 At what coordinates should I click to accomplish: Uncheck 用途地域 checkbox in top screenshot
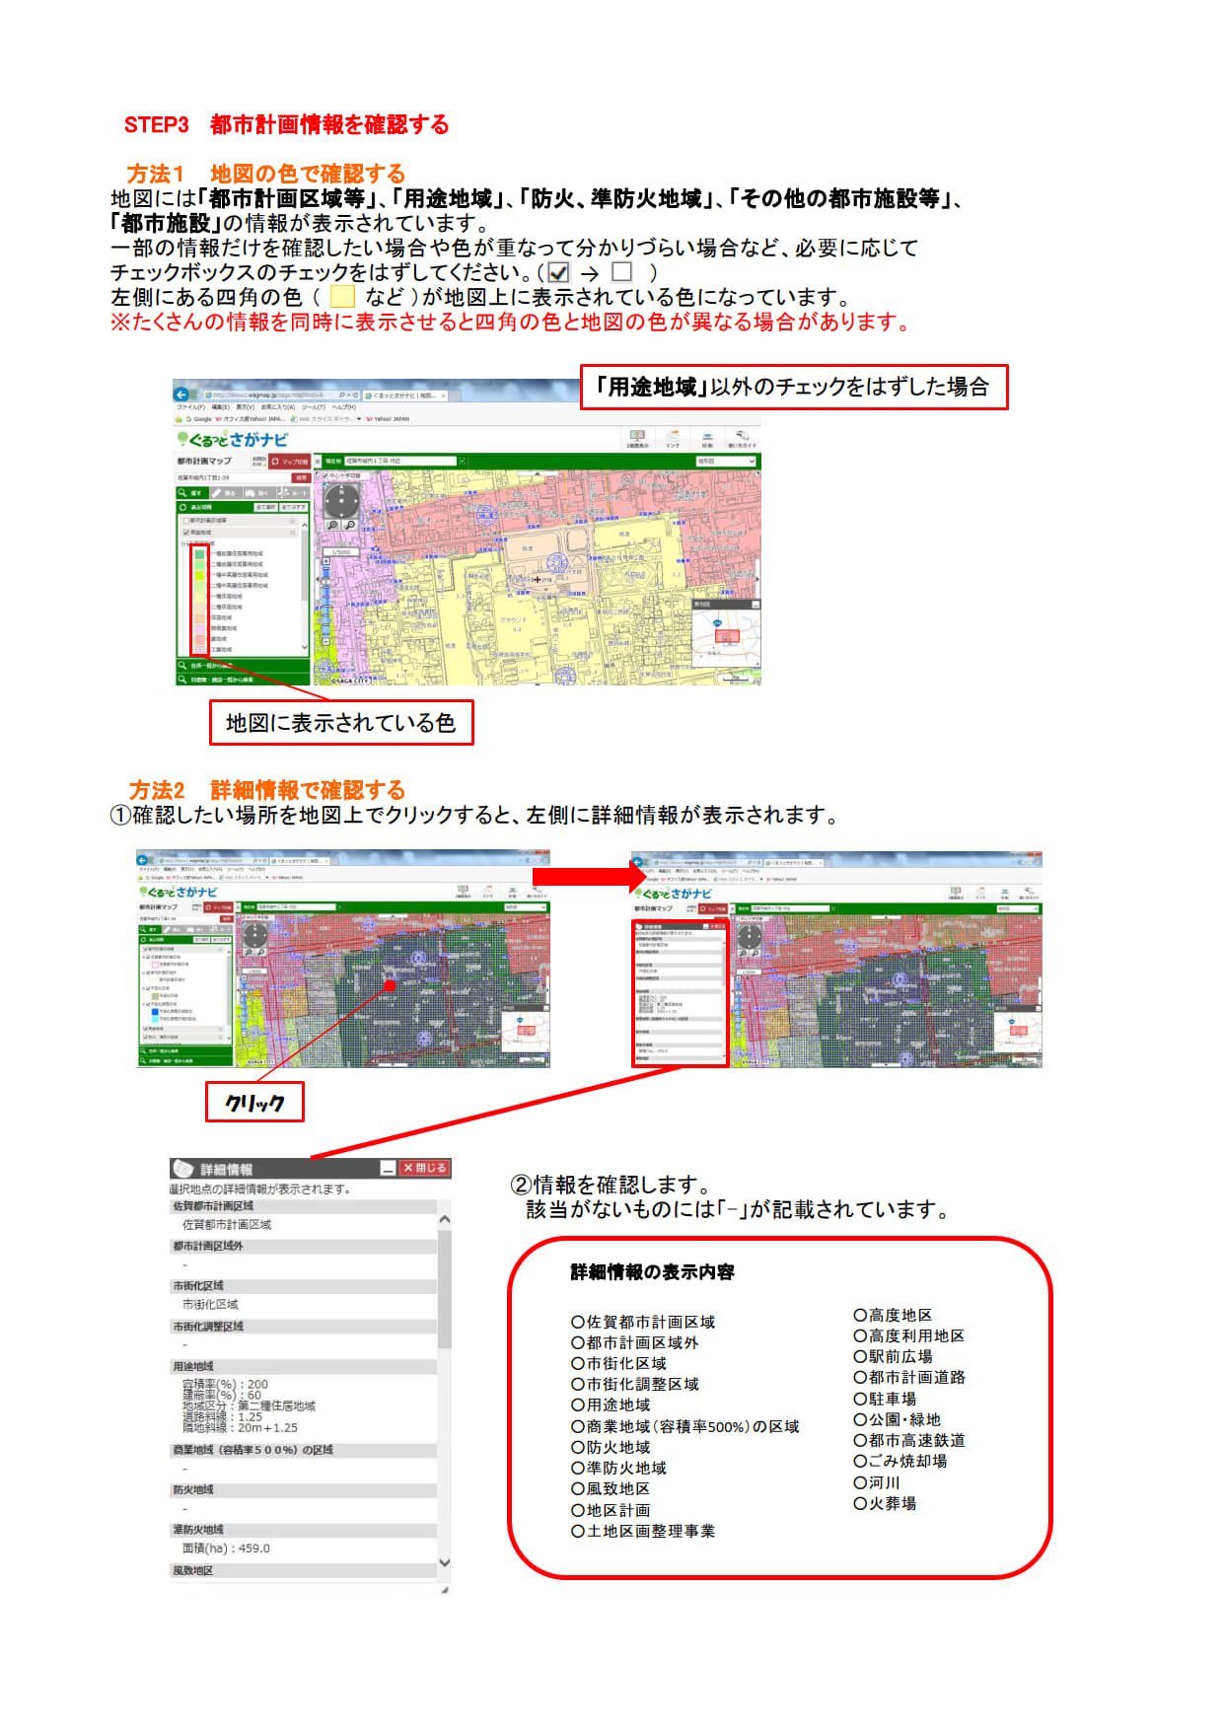pyautogui.click(x=185, y=532)
